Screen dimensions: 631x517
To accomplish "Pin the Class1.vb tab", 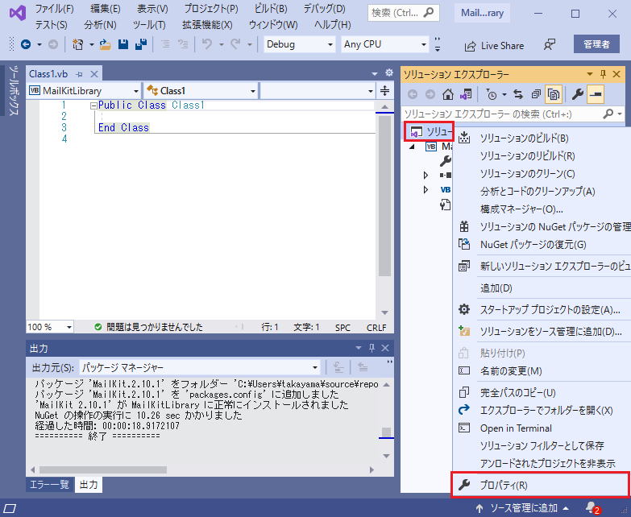I will click(x=80, y=74).
